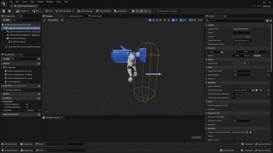Open the Scale transform type dropdown
Image resolution: width=273 pixels, height=153 pixels.
tap(213, 52)
